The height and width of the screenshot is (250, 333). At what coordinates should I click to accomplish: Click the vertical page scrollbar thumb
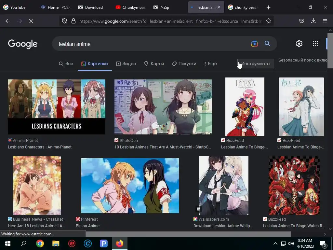point(330,50)
